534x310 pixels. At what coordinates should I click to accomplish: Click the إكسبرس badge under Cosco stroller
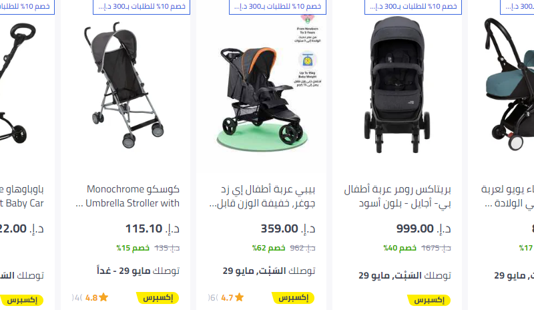click(158, 298)
